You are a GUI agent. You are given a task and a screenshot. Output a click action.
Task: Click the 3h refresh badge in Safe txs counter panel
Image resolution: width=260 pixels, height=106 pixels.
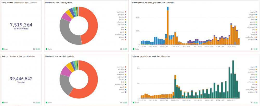pos(38,103)
